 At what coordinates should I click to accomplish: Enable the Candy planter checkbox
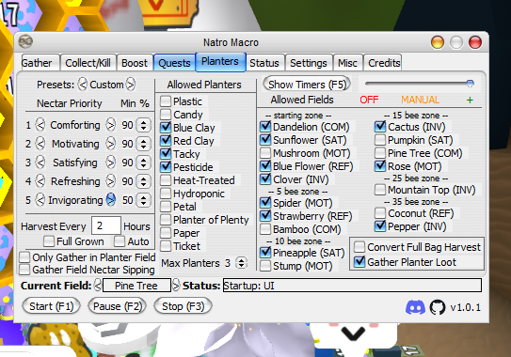(x=166, y=115)
